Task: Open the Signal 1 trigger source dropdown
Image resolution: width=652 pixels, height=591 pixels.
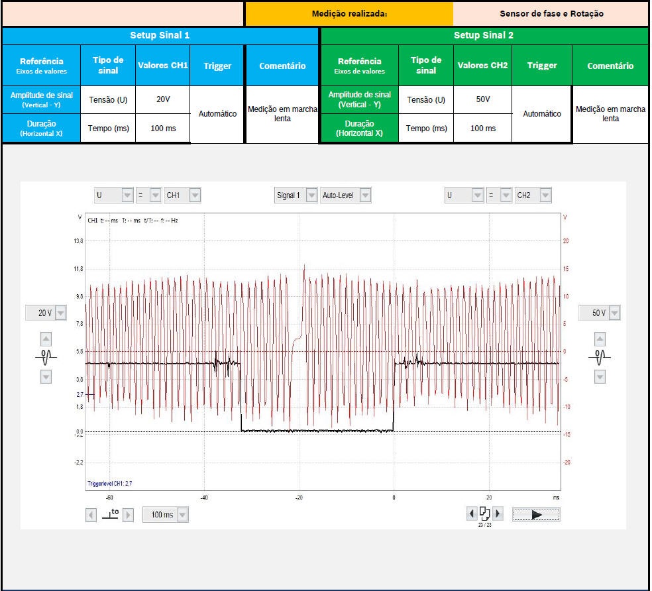Action: 311,195
